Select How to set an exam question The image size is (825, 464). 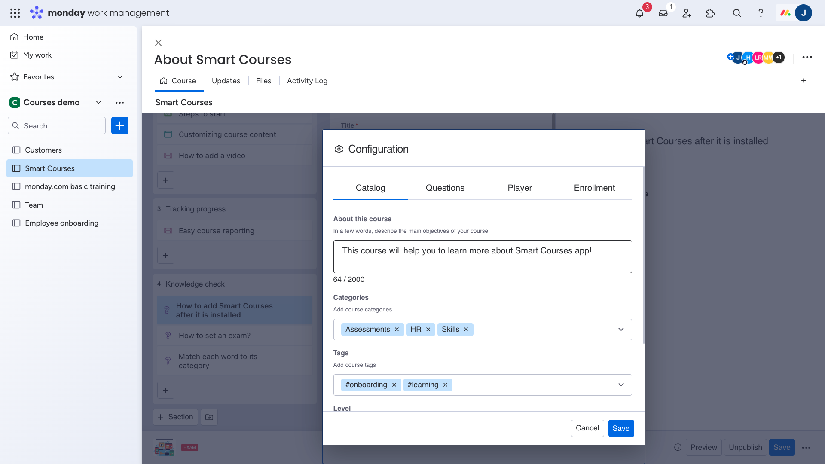point(235,336)
